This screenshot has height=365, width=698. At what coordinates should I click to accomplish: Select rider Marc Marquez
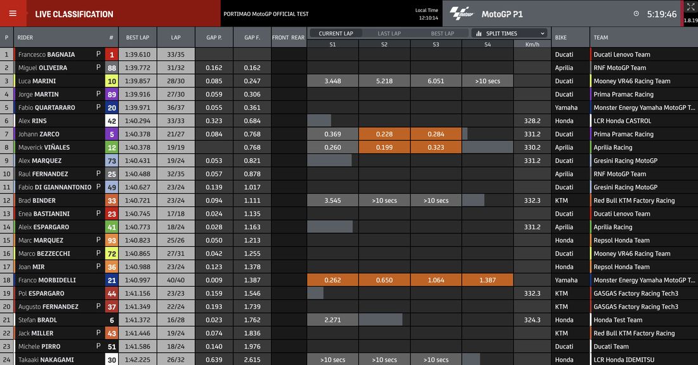41,241
